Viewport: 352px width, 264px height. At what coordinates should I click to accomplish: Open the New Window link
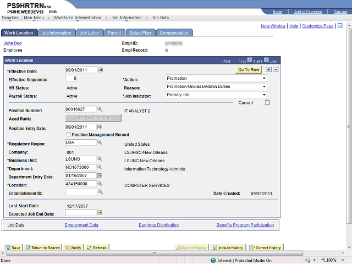(273, 26)
